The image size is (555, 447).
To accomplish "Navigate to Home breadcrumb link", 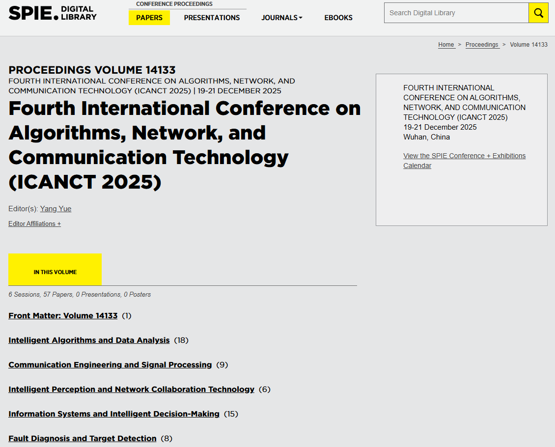I will (446, 45).
